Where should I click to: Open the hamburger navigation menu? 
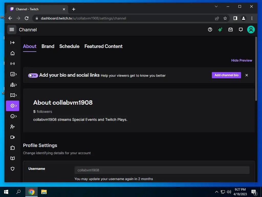pos(12,30)
